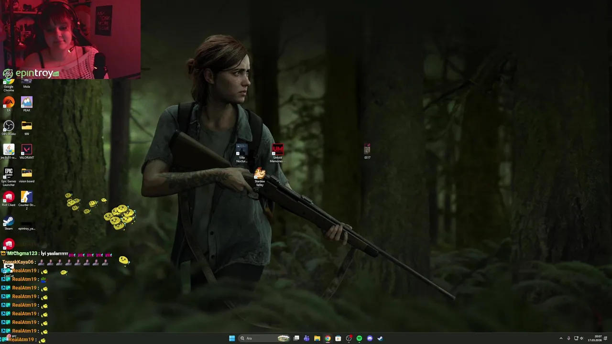Open the Google Chrome desktop shortcut
This screenshot has height=344, width=612.
pos(9,85)
